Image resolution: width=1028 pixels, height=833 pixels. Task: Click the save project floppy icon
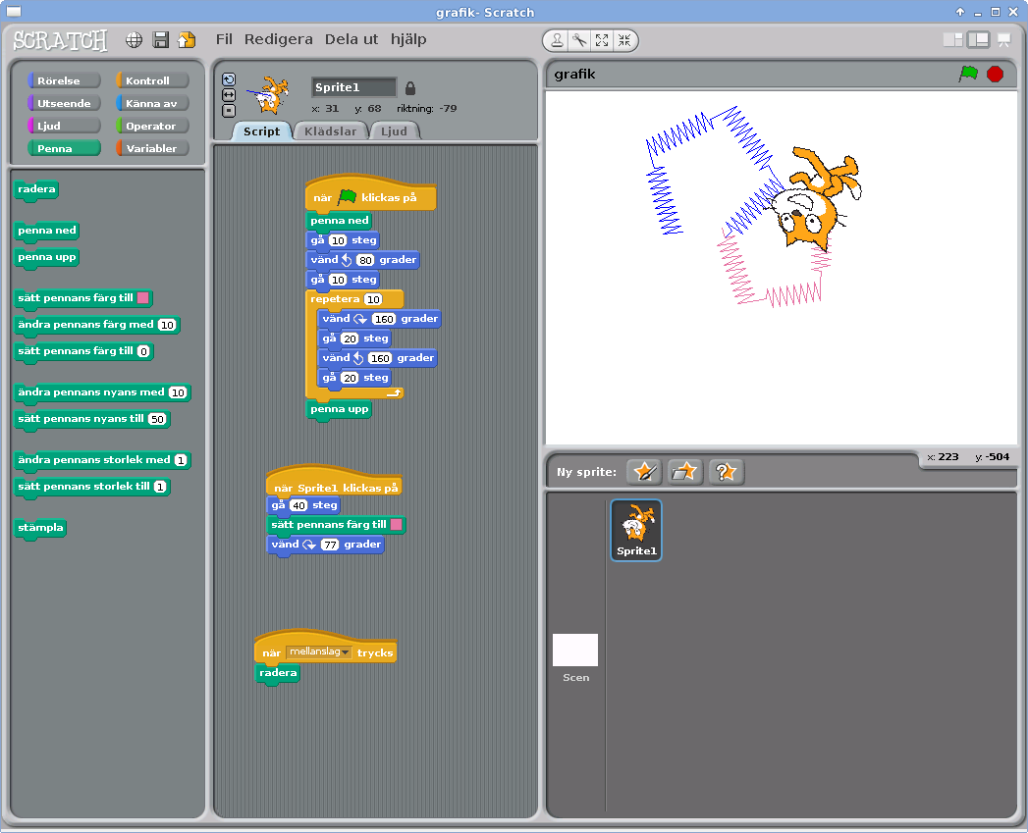161,40
